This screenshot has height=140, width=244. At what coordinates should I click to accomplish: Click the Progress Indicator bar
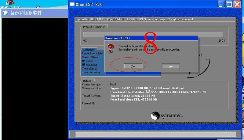[x=153, y=35]
